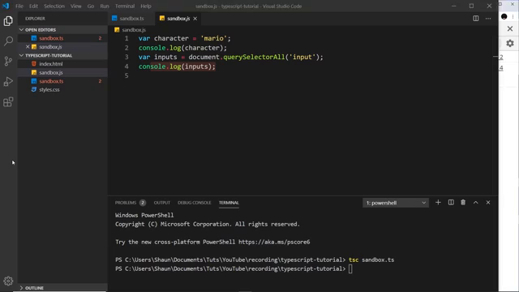
Task: Click the EXPLORER sidebar title
Action: coord(35,19)
